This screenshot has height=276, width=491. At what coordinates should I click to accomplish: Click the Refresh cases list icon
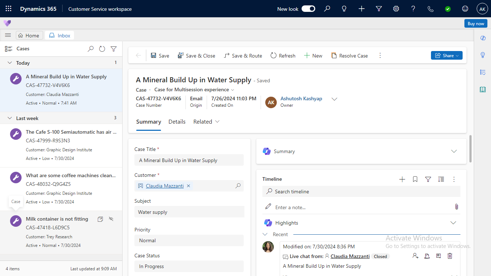click(x=102, y=49)
